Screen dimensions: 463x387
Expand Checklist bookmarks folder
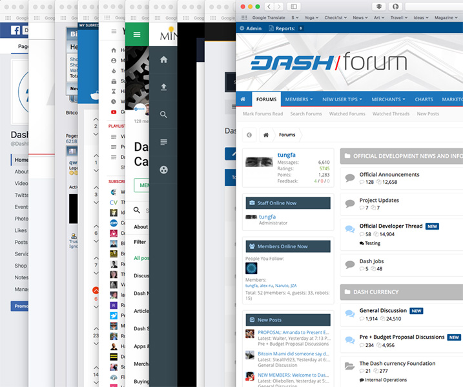pos(335,17)
